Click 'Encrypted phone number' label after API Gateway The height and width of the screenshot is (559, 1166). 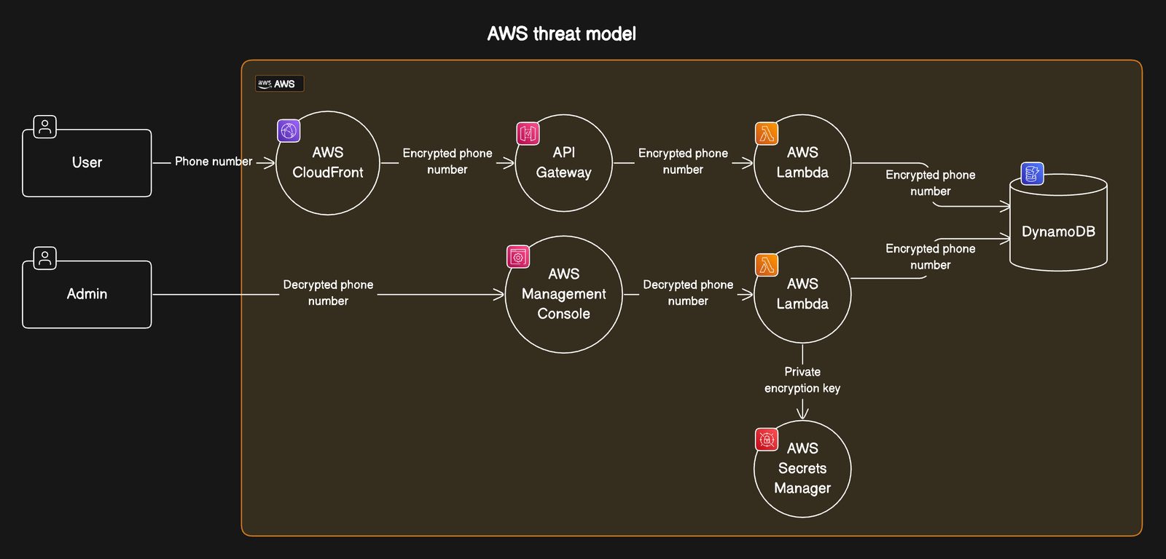tap(683, 162)
